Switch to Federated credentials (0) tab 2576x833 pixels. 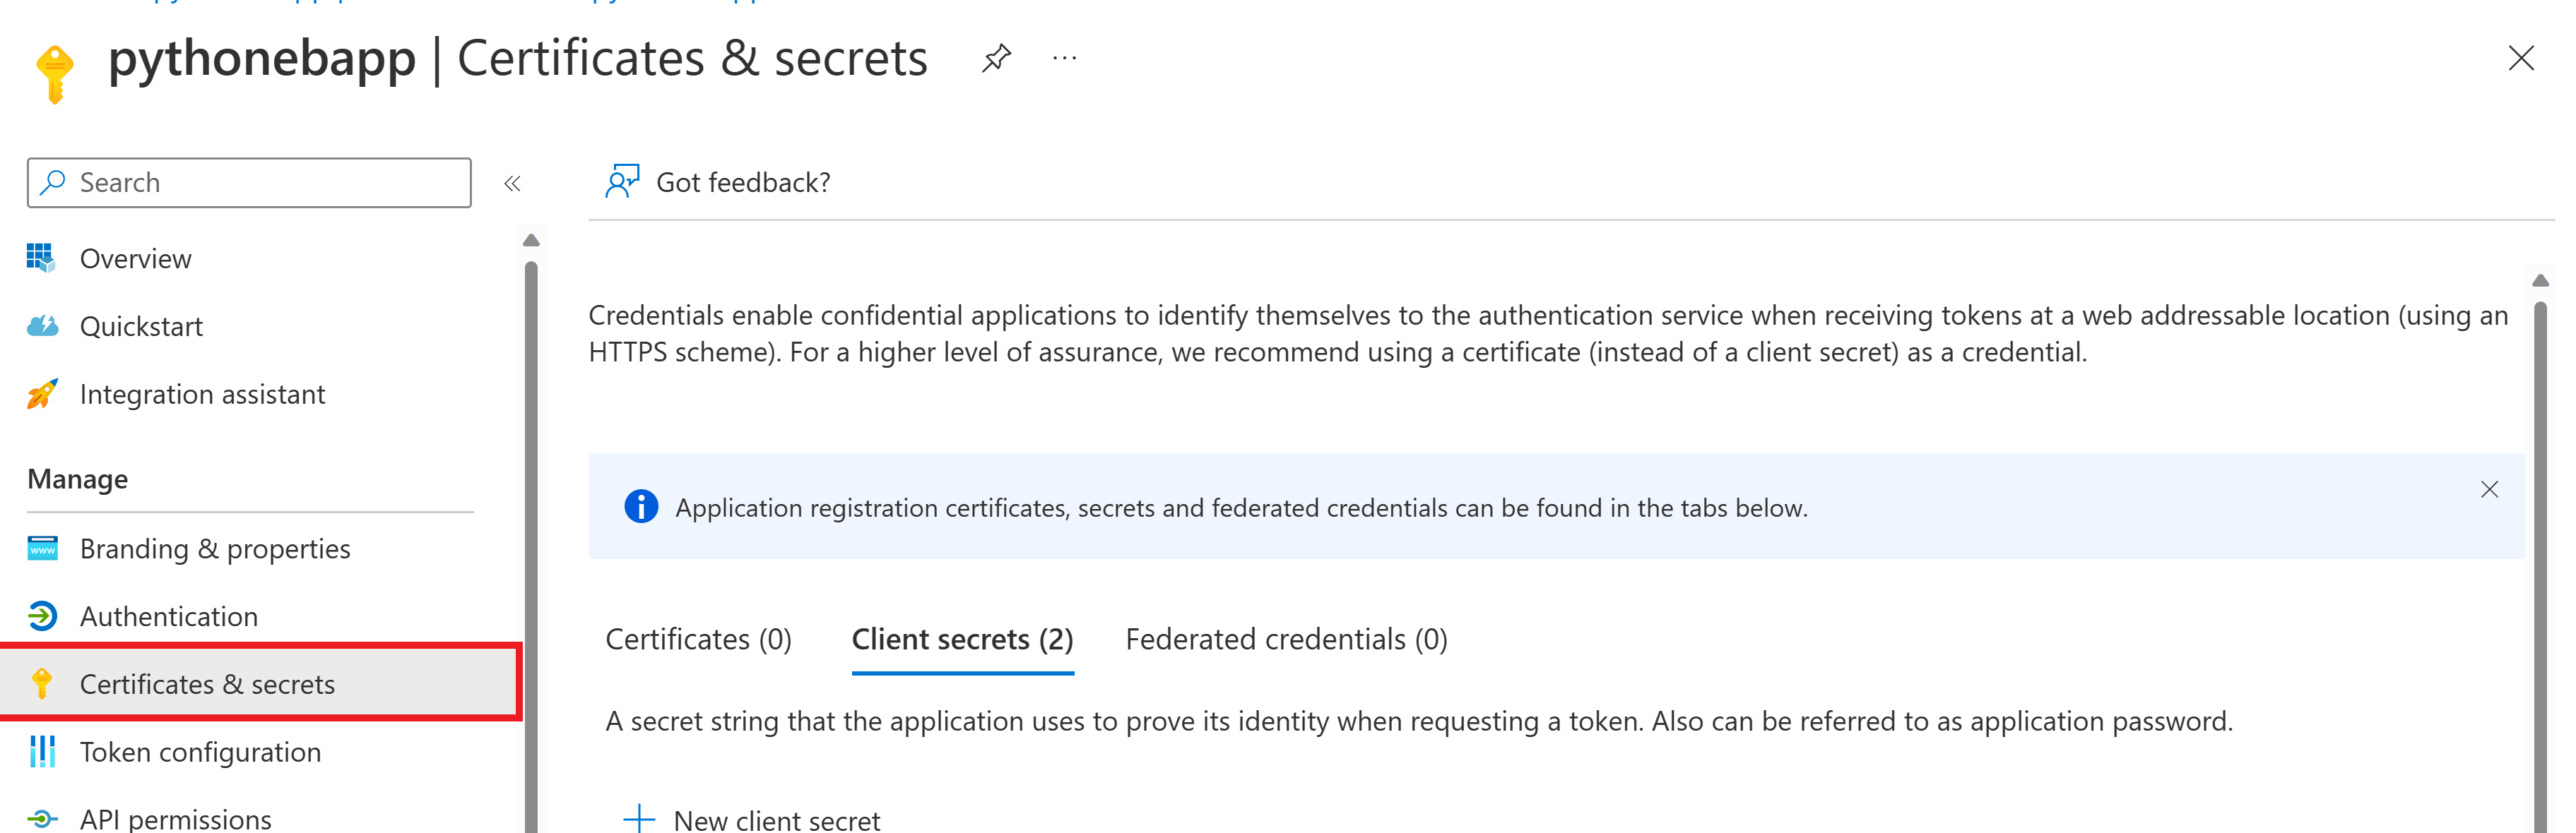click(1286, 640)
